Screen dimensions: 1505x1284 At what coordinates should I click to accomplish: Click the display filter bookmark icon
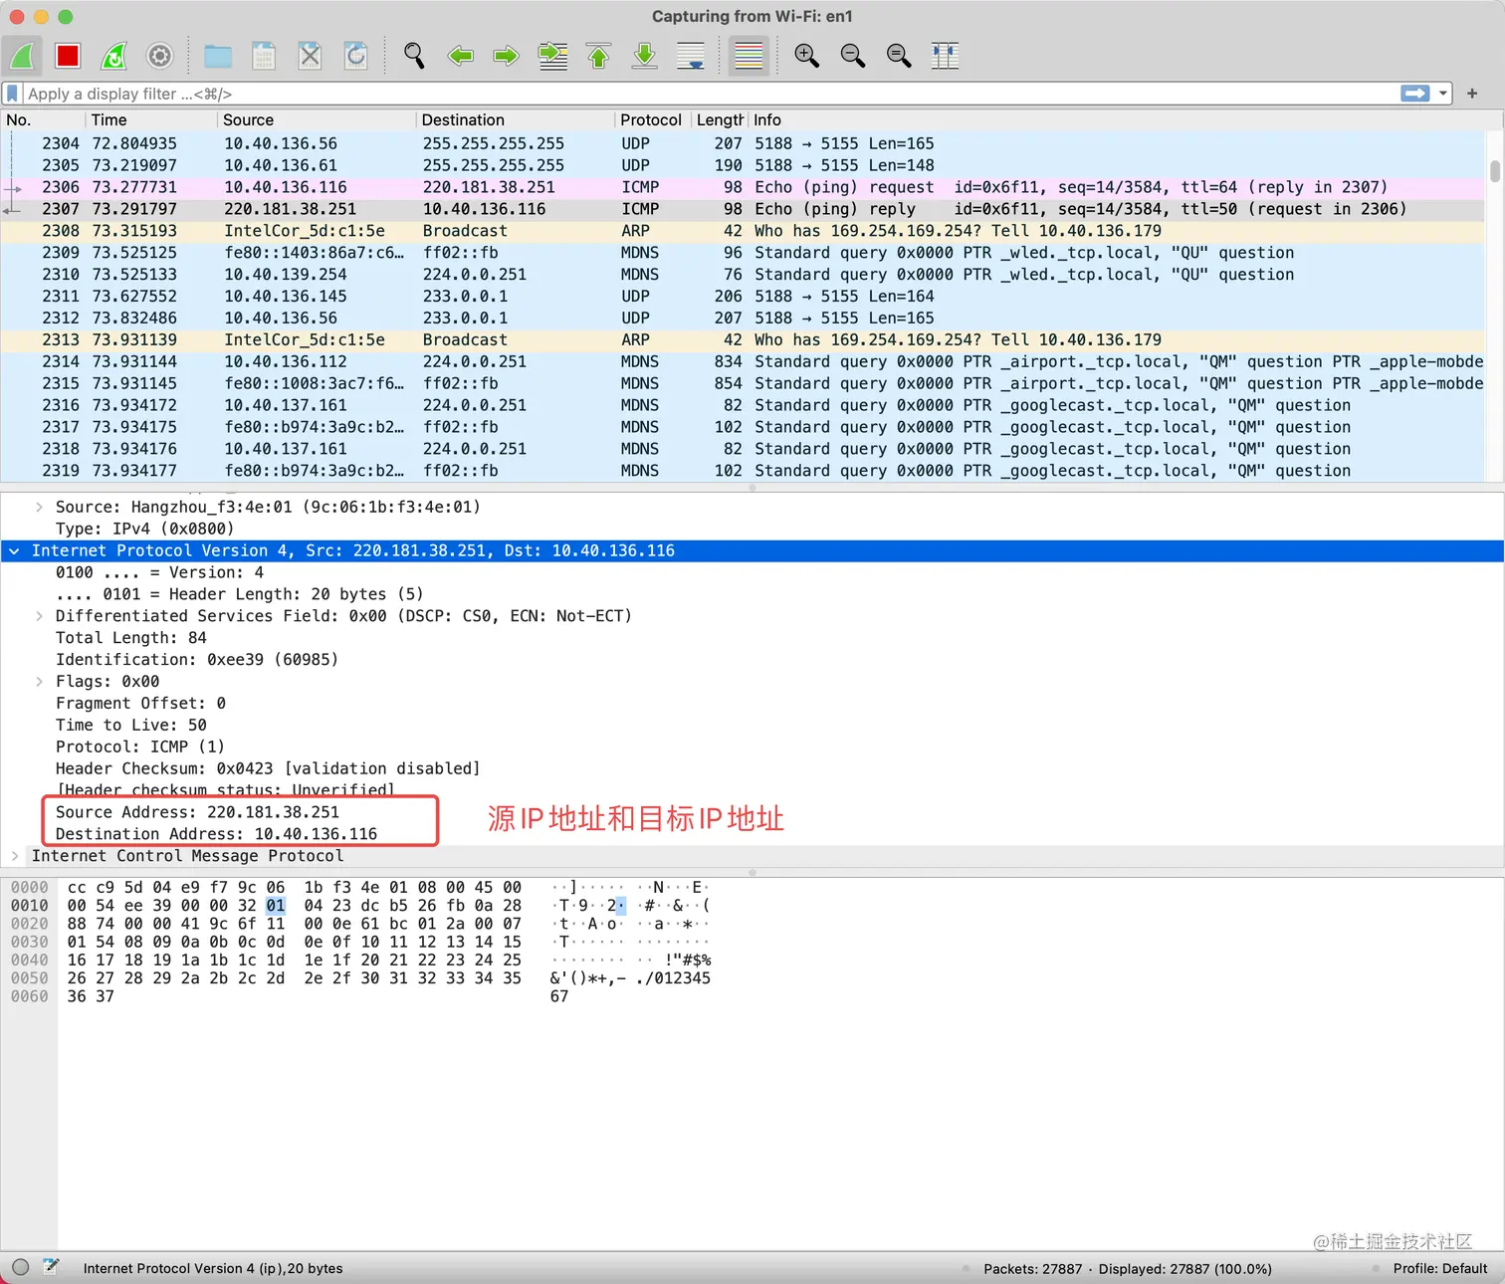(13, 94)
